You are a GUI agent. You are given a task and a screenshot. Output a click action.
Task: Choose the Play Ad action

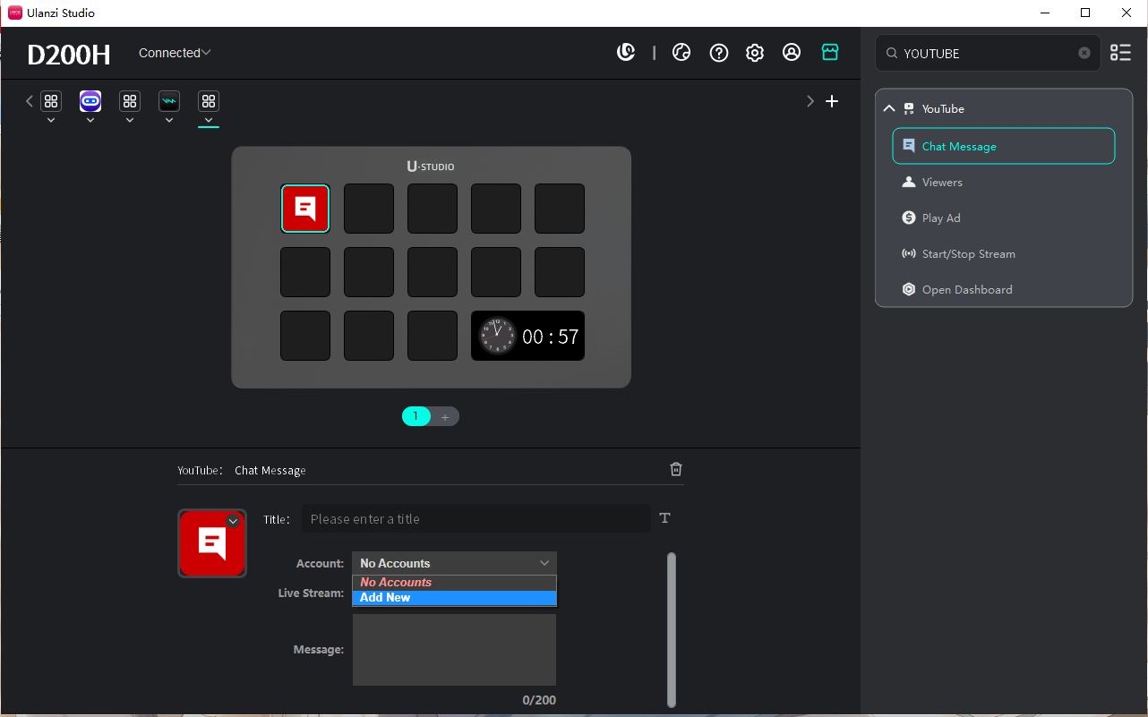(x=940, y=218)
